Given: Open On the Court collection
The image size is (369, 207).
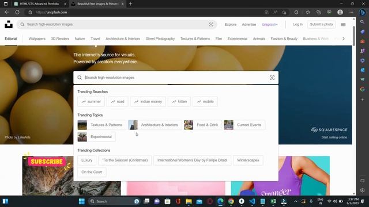Looking at the screenshot, I should 92,172.
